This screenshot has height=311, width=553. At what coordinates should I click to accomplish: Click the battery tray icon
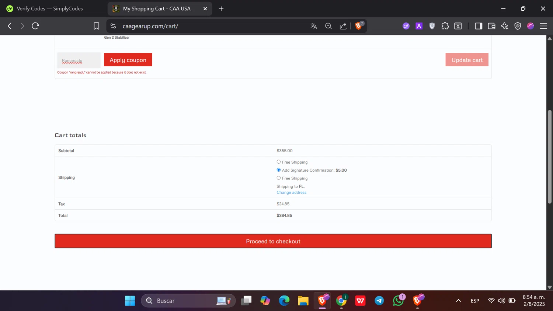[512, 301]
